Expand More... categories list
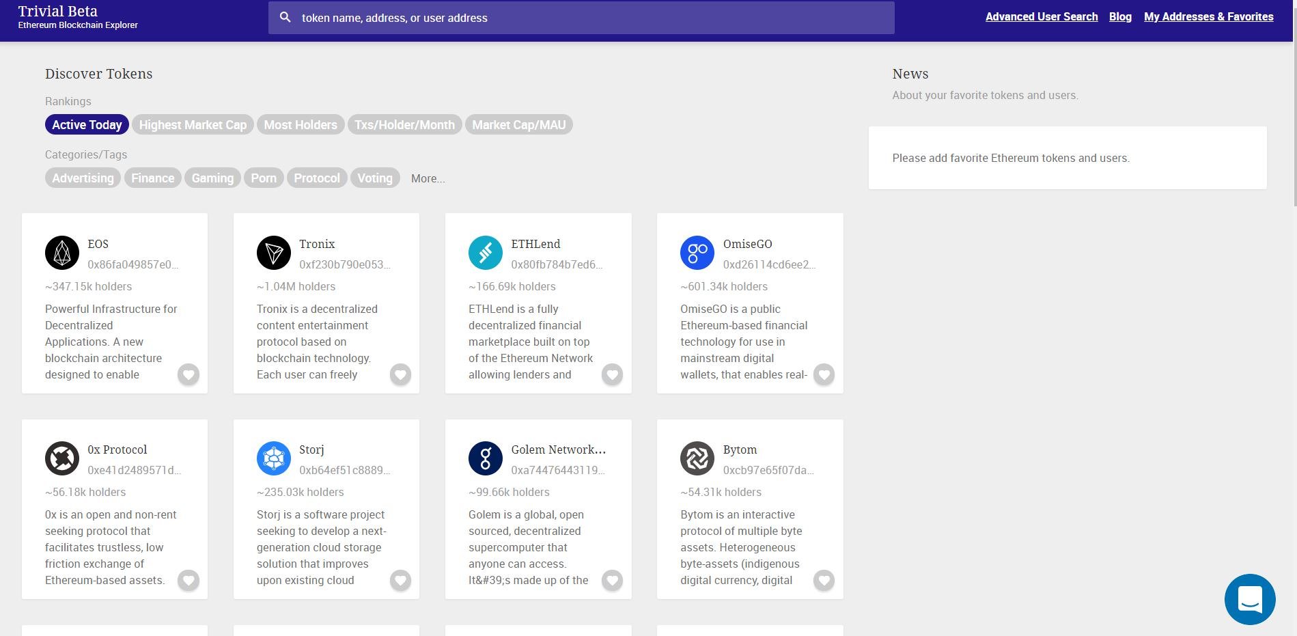This screenshot has height=636, width=1297. (428, 178)
